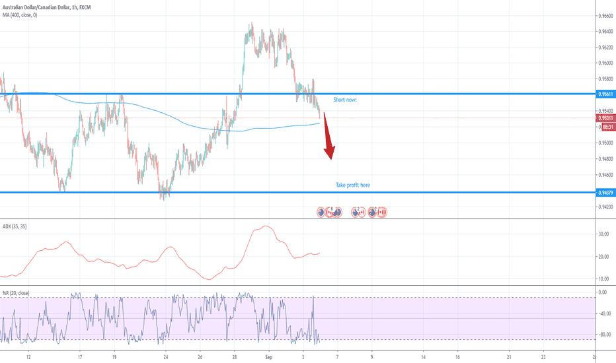Select the red downward arrow drawing

click(329, 136)
